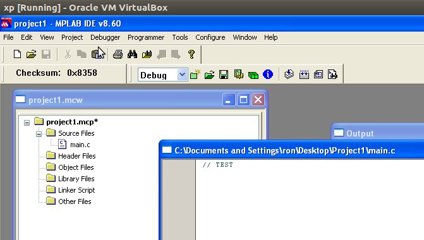
Task: Click the Copy icon in the toolbar
Action: [82, 54]
